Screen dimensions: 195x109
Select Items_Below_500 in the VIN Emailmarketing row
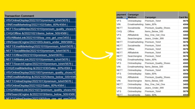(x=154, y=67)
